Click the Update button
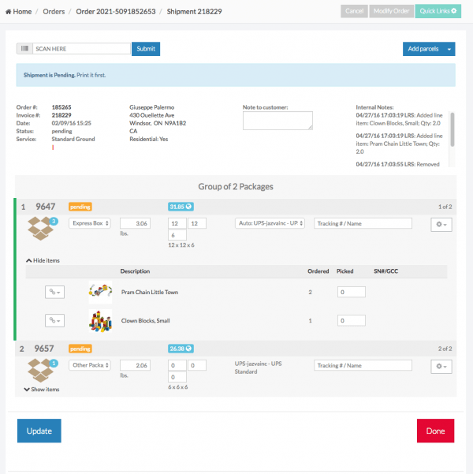Screen dimensions: 473x474 (x=39, y=431)
